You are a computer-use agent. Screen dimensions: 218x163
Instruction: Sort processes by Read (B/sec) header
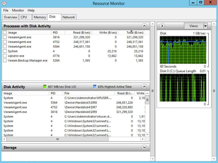tap(78, 33)
